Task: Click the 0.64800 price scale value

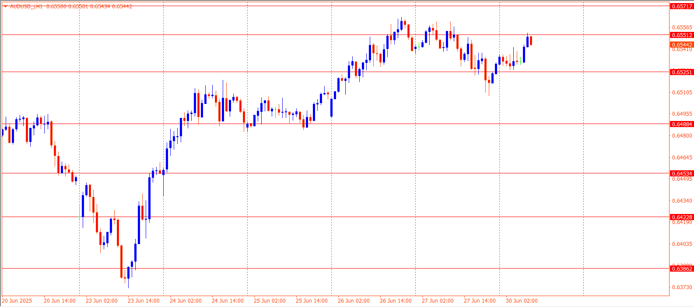Action: click(x=682, y=135)
